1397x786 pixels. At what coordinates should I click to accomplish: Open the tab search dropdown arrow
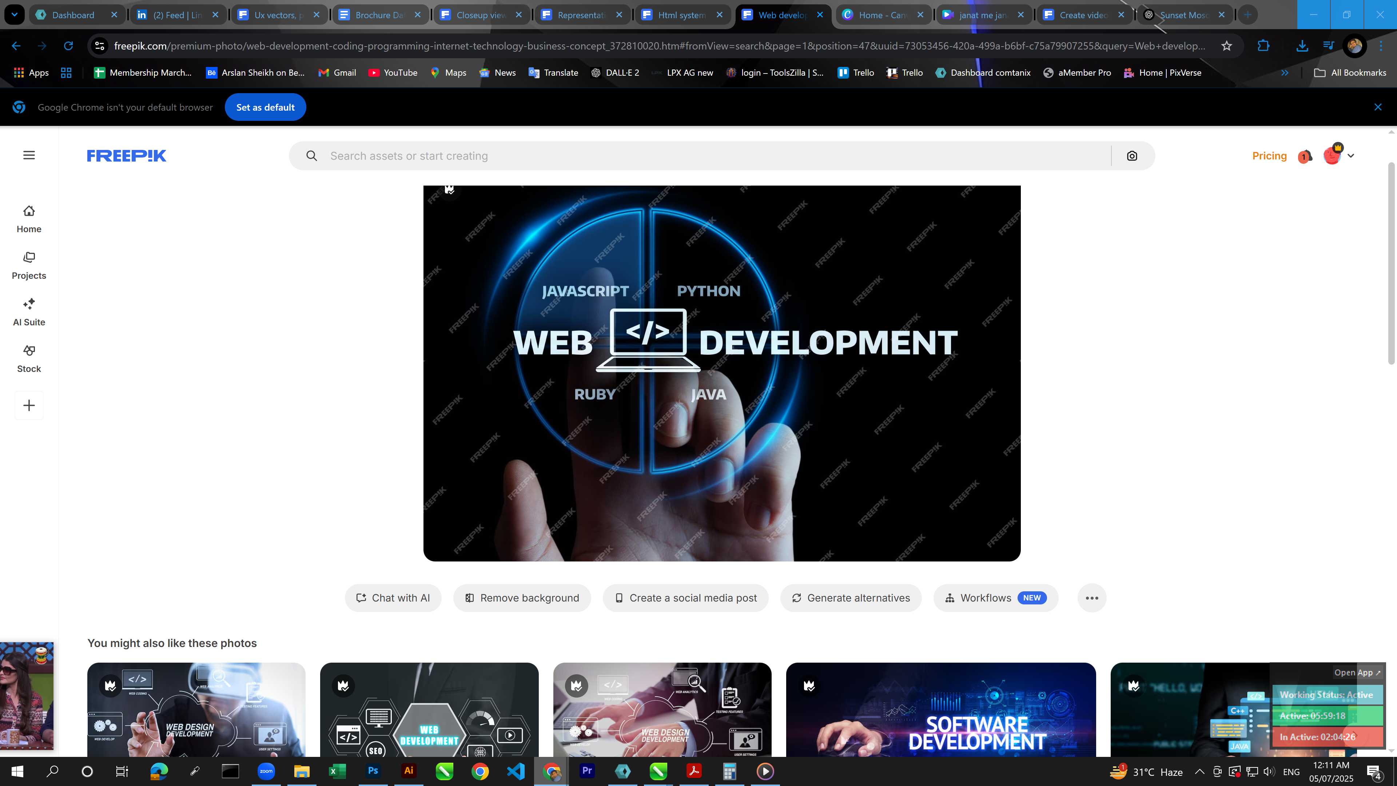15,15
